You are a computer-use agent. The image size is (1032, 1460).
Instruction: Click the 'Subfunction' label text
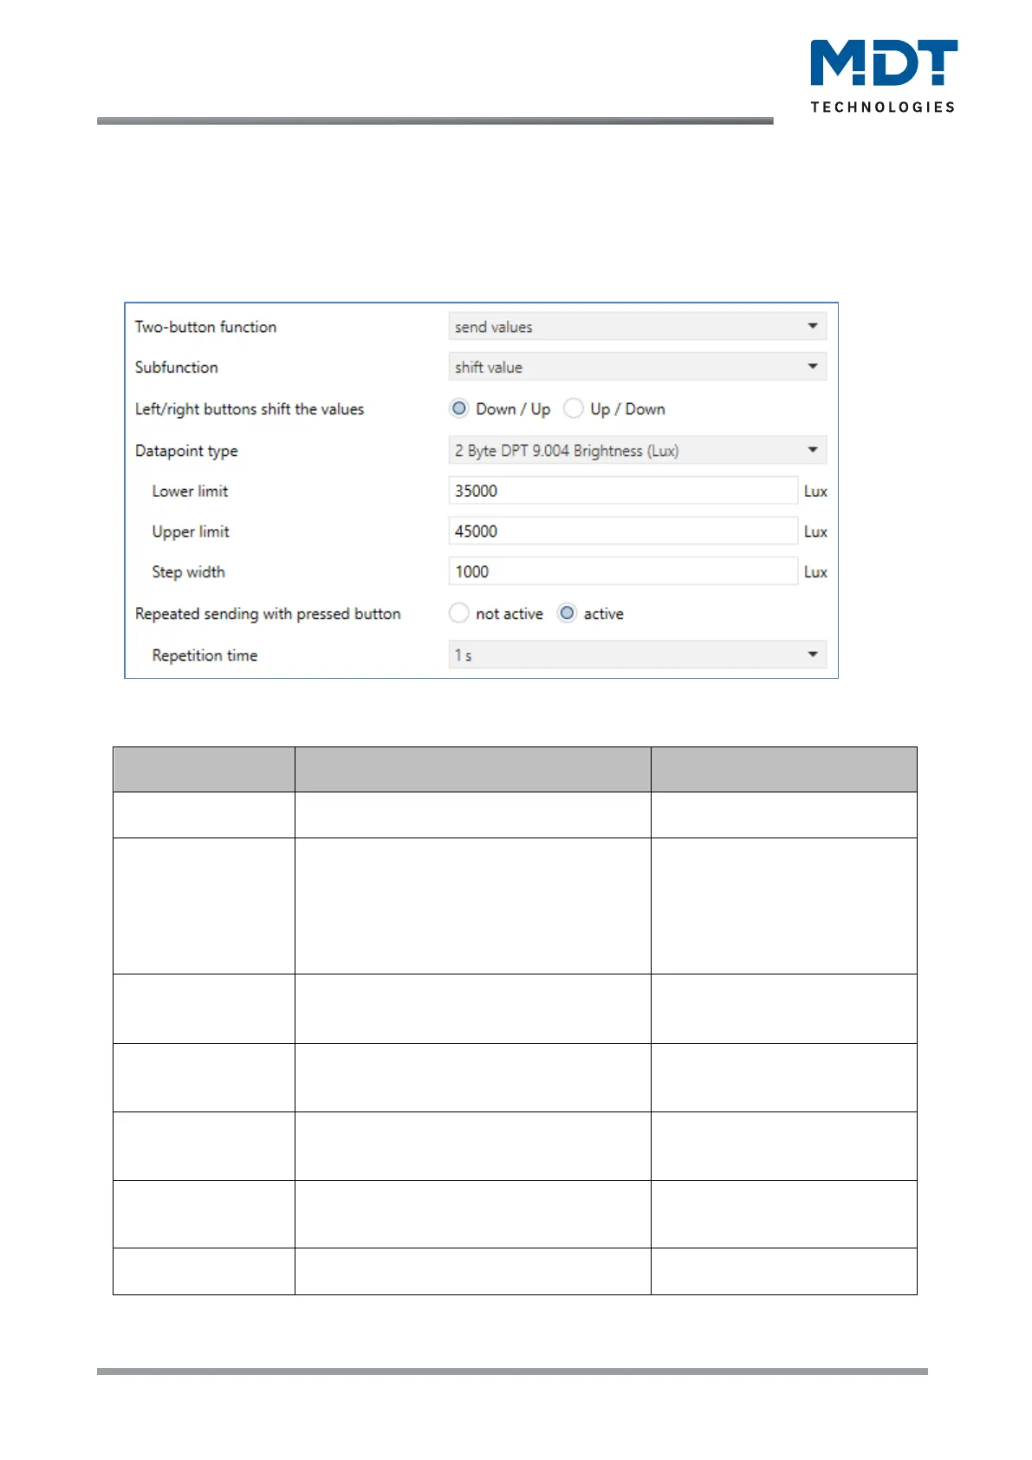click(x=177, y=368)
